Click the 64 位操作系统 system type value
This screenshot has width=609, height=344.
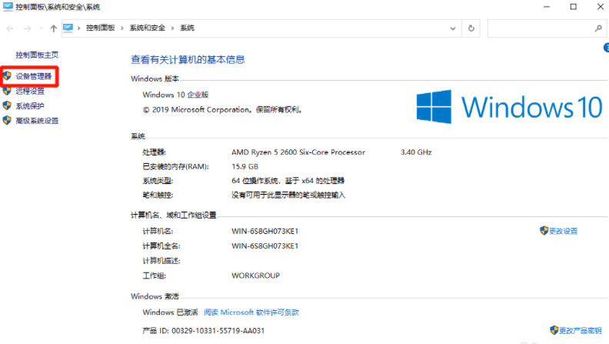click(x=288, y=181)
